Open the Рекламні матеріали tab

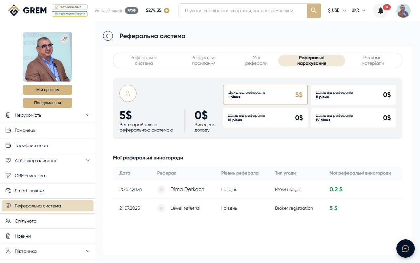tap(373, 60)
